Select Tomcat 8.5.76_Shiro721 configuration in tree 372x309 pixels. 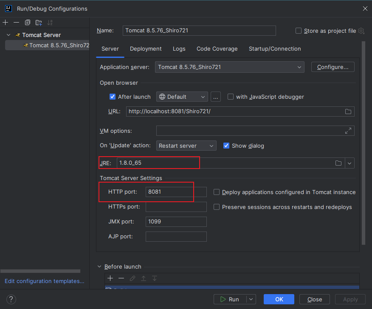tap(48, 45)
